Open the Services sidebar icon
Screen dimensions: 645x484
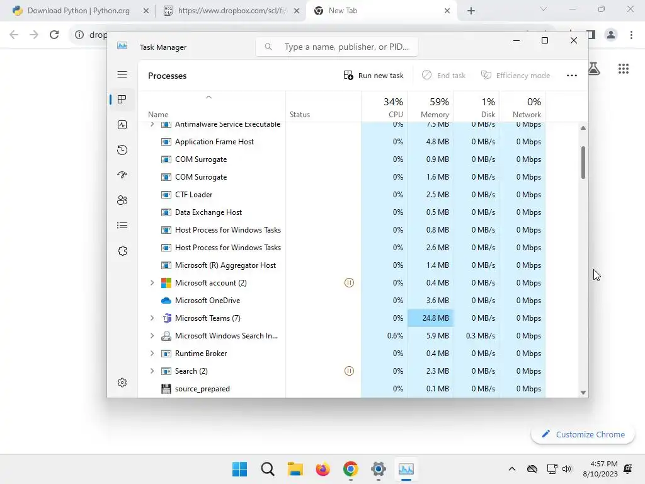pos(122,251)
